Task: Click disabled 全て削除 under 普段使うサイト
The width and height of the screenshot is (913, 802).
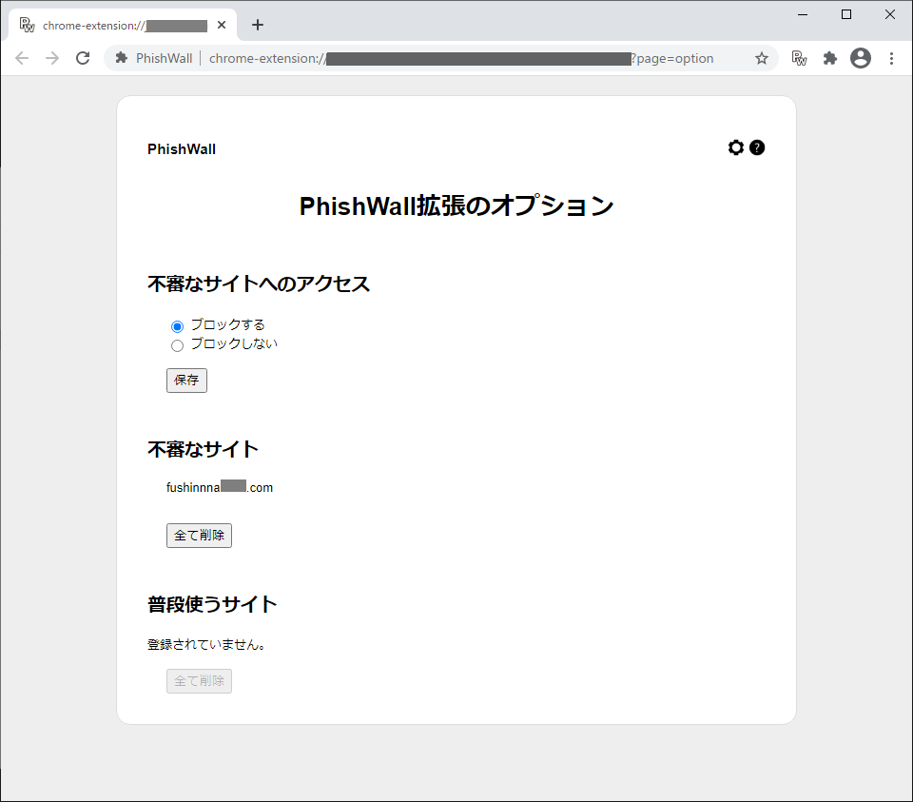Action: (x=199, y=681)
